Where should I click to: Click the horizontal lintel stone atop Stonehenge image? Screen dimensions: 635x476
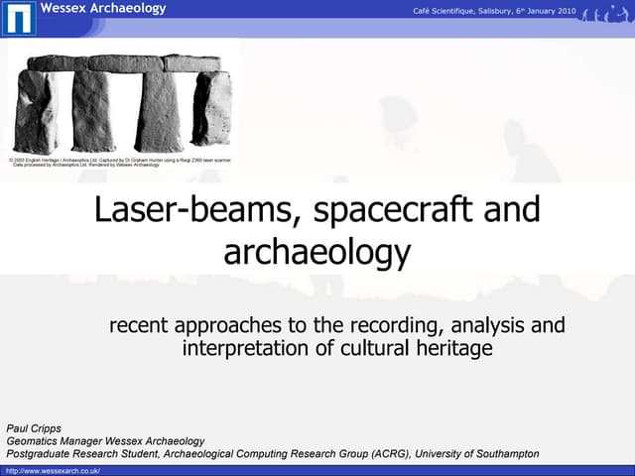click(124, 63)
